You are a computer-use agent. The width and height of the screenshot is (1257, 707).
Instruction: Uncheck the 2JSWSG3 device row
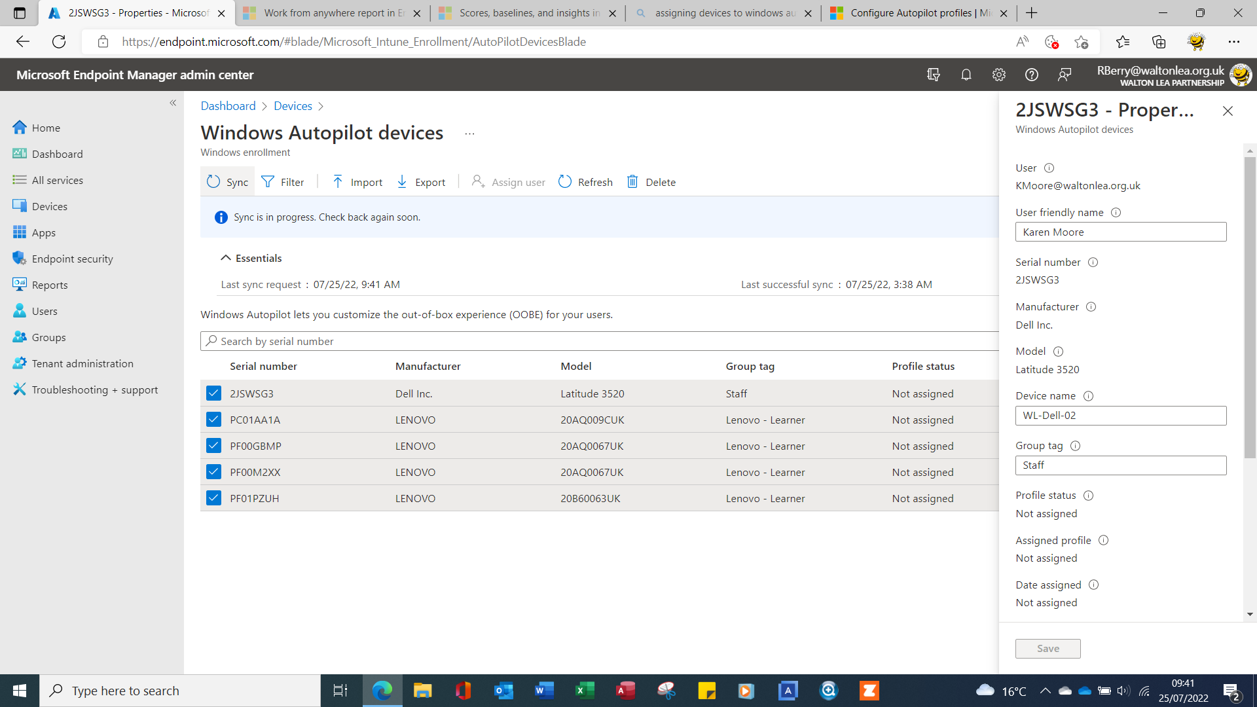213,393
